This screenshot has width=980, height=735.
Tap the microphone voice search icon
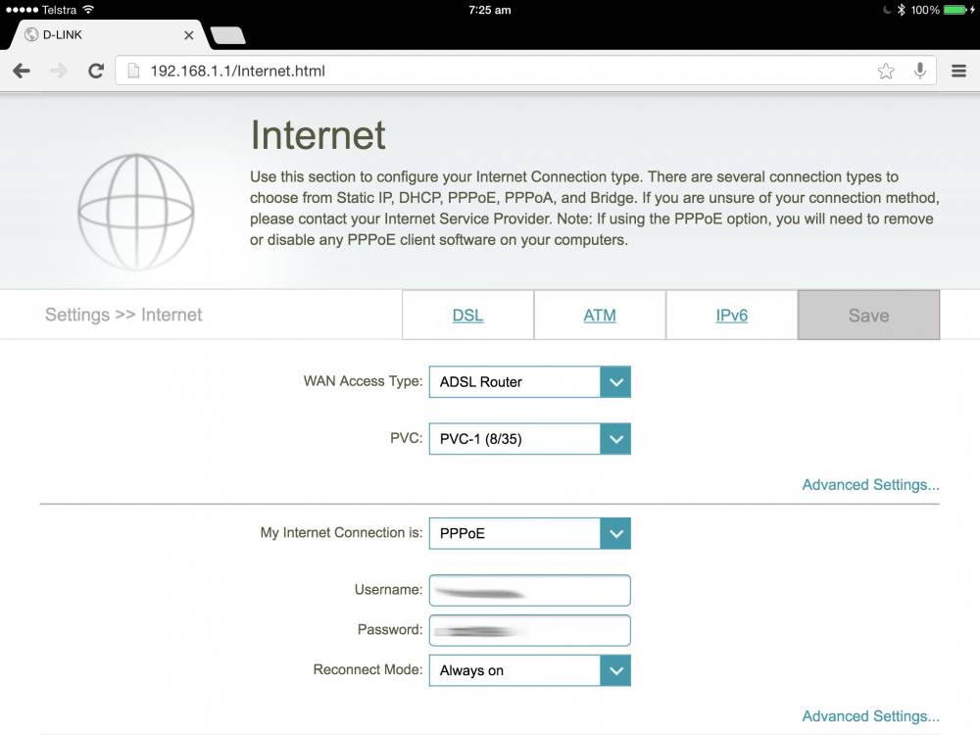click(920, 71)
